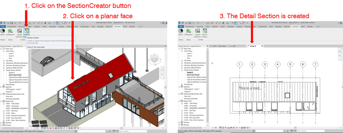Image resolution: width=343 pixels, height=133 pixels.
Task: Click Section Creator in the Detail 0 window
Action: (x=205, y=33)
